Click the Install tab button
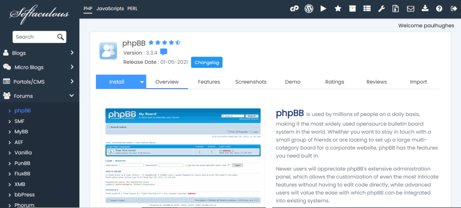This screenshot has height=208, width=461. coord(117,82)
